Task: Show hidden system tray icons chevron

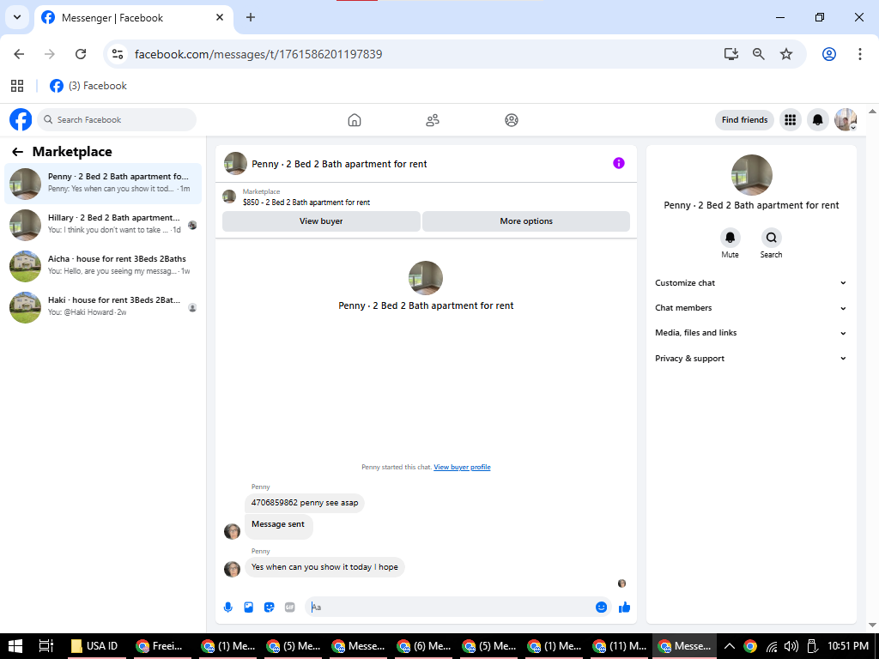Action: pyautogui.click(x=730, y=646)
